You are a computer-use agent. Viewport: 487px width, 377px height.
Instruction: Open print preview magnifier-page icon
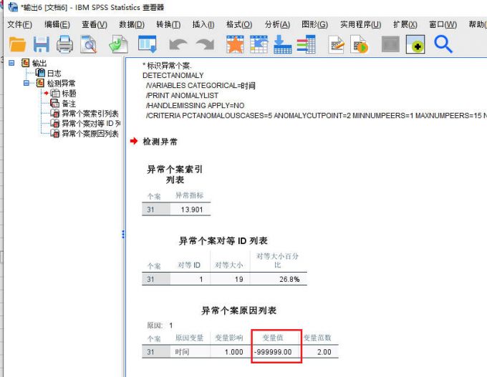(89, 44)
